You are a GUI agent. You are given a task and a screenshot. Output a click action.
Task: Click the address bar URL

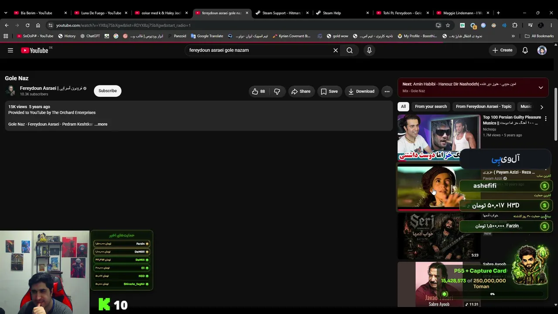point(123,25)
